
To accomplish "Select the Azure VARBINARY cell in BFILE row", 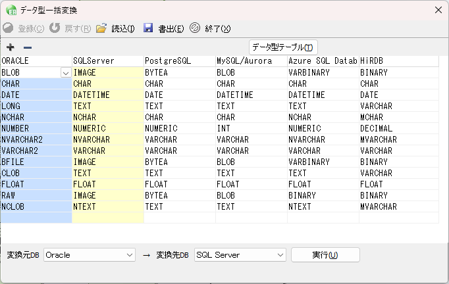I will [323, 162].
